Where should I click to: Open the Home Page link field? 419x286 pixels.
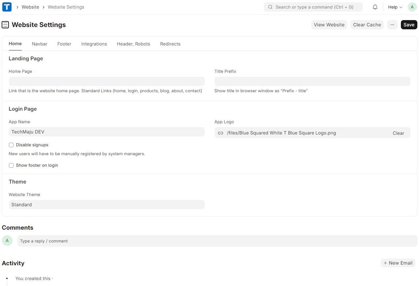106,81
